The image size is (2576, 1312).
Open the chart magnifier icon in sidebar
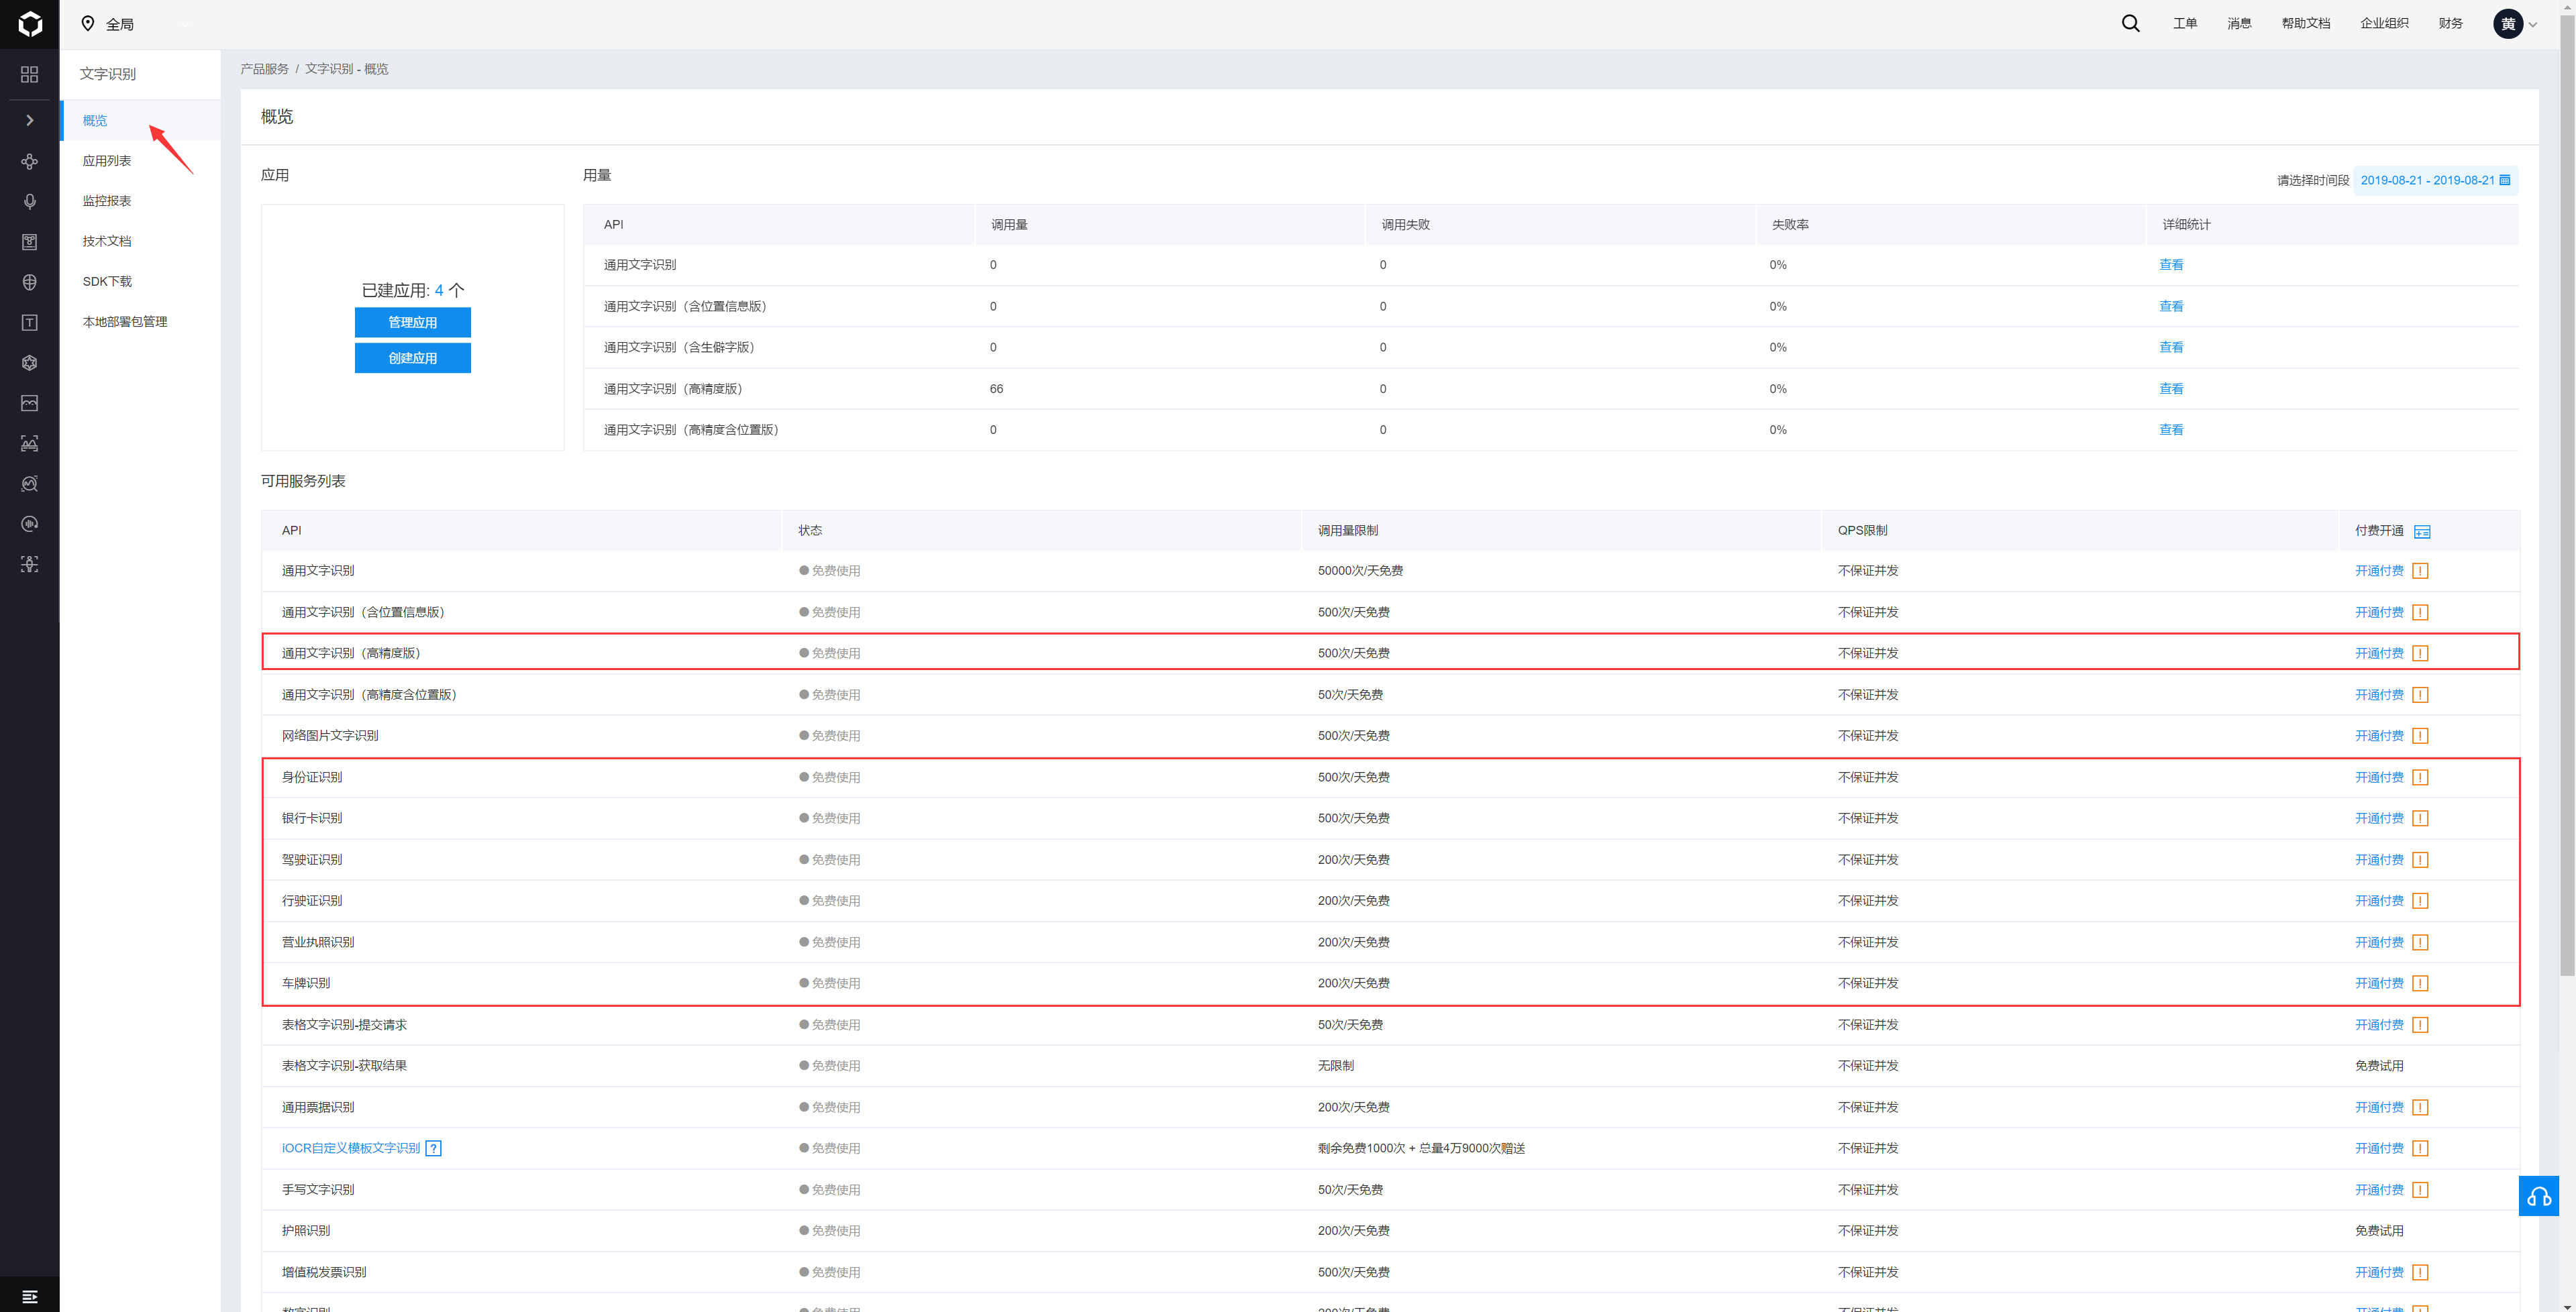[x=30, y=484]
